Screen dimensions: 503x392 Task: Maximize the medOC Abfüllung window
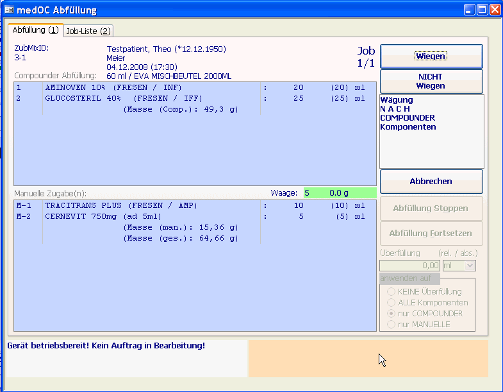pyautogui.click(x=482, y=10)
